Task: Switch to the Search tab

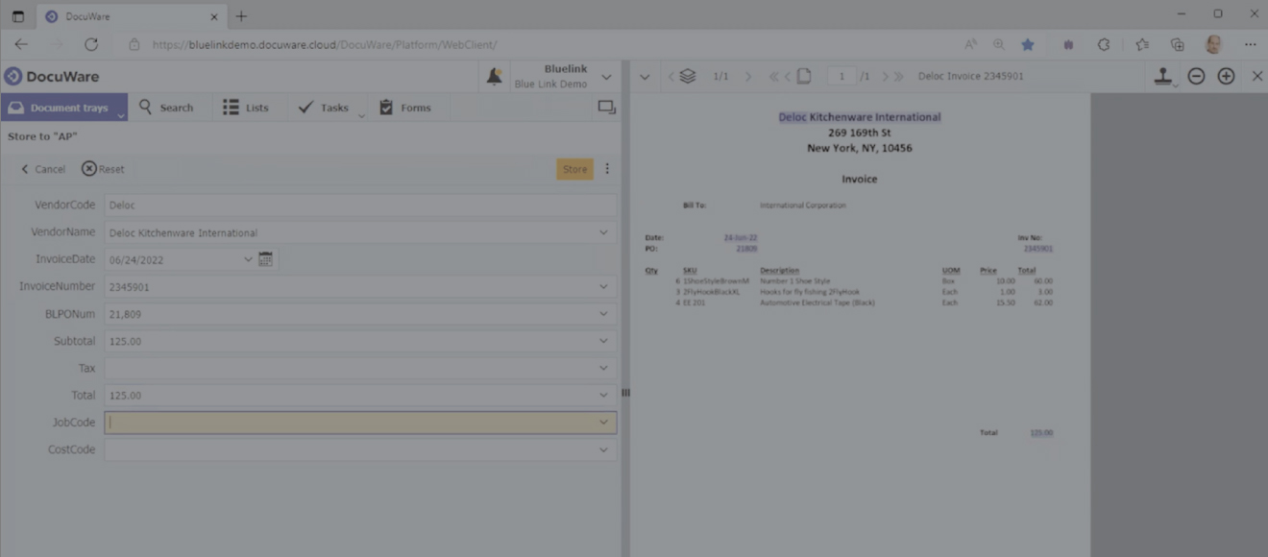Action: coord(166,108)
